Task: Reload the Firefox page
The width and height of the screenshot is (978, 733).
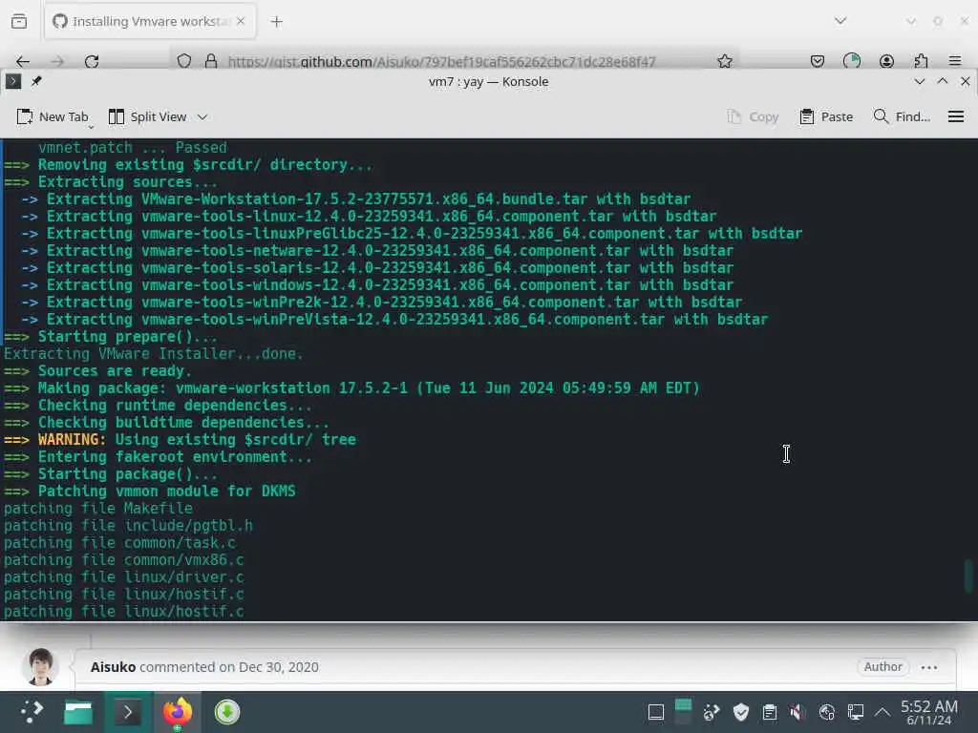Action: pos(92,61)
